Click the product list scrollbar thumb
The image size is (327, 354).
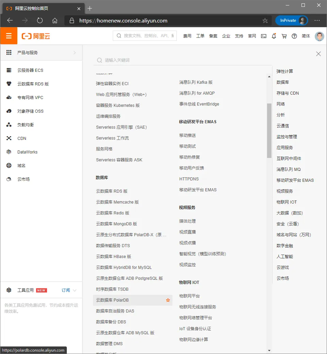pos(269,130)
